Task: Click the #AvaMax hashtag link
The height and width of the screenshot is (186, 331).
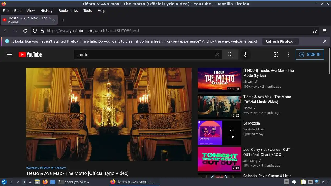Action: click(x=33, y=168)
